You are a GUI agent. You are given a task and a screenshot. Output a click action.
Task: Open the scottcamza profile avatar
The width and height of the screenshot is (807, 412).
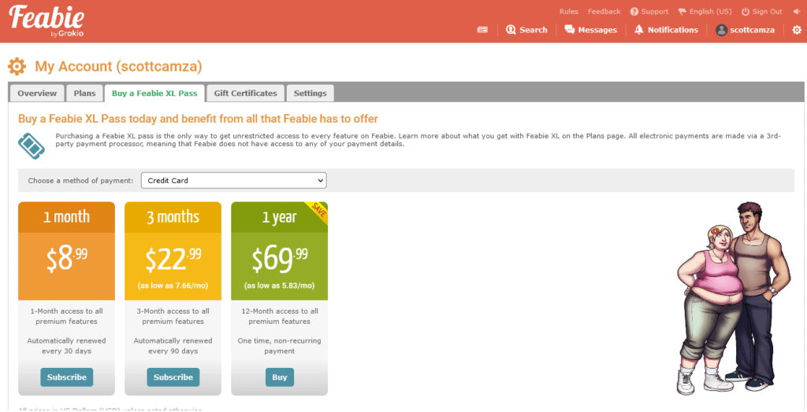[x=722, y=30]
